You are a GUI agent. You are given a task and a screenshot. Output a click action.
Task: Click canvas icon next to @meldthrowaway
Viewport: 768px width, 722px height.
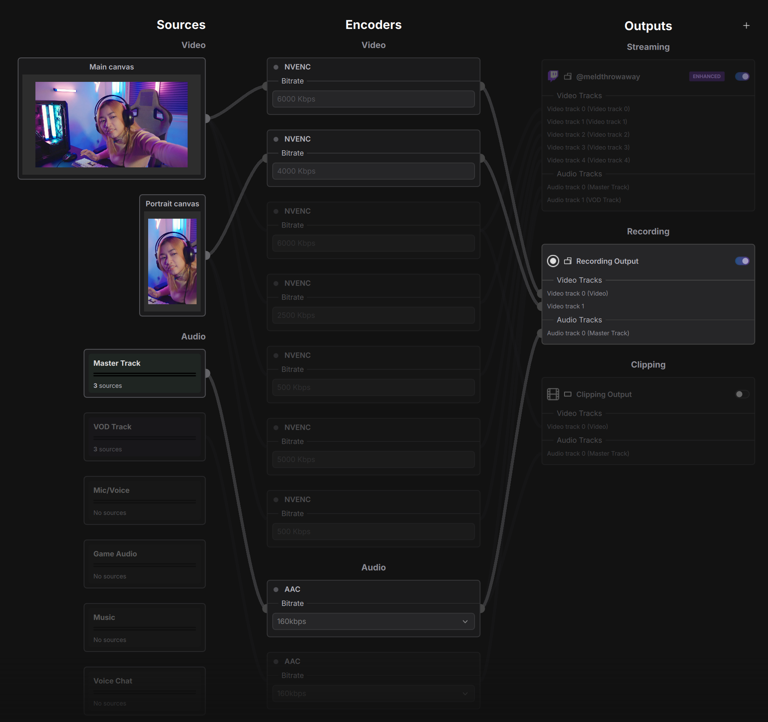(x=568, y=77)
